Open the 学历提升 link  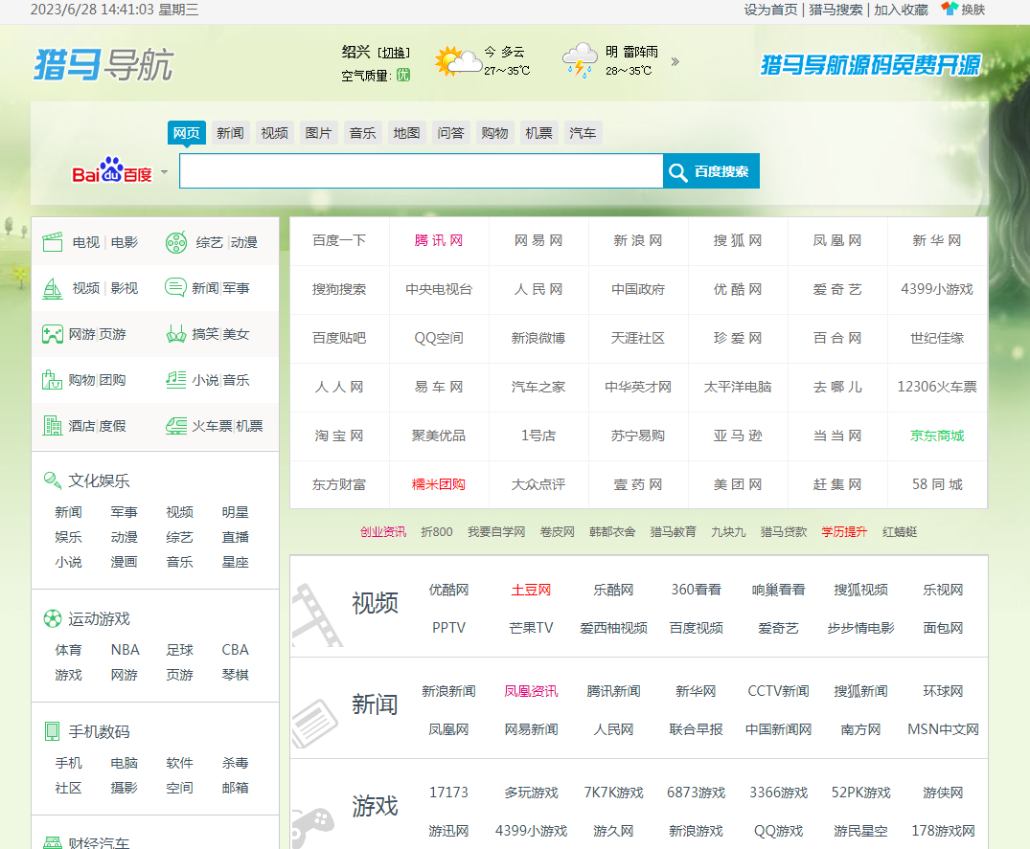844,531
